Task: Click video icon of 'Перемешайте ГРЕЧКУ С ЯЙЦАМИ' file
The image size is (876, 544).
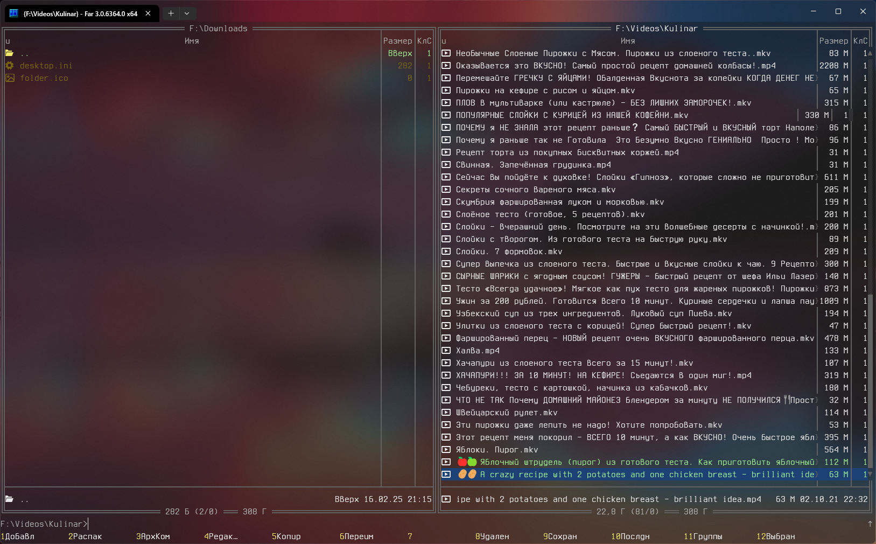Action: [446, 78]
